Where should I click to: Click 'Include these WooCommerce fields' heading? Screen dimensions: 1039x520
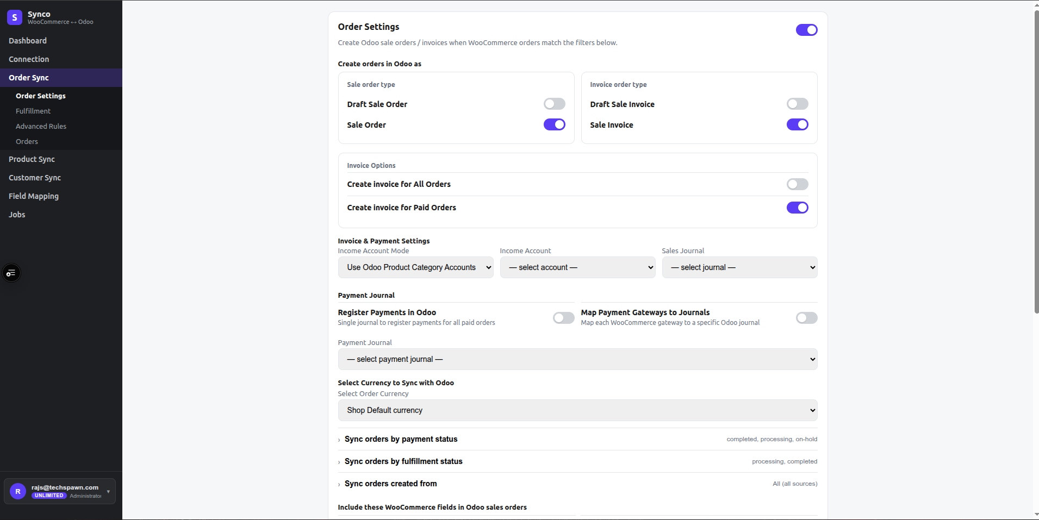(432, 508)
